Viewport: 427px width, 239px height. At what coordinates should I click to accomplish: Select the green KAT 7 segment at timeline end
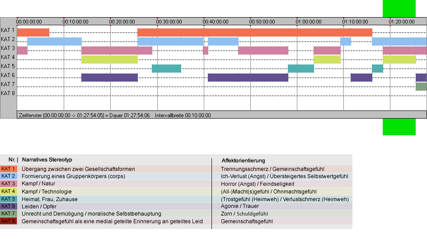pos(421,87)
